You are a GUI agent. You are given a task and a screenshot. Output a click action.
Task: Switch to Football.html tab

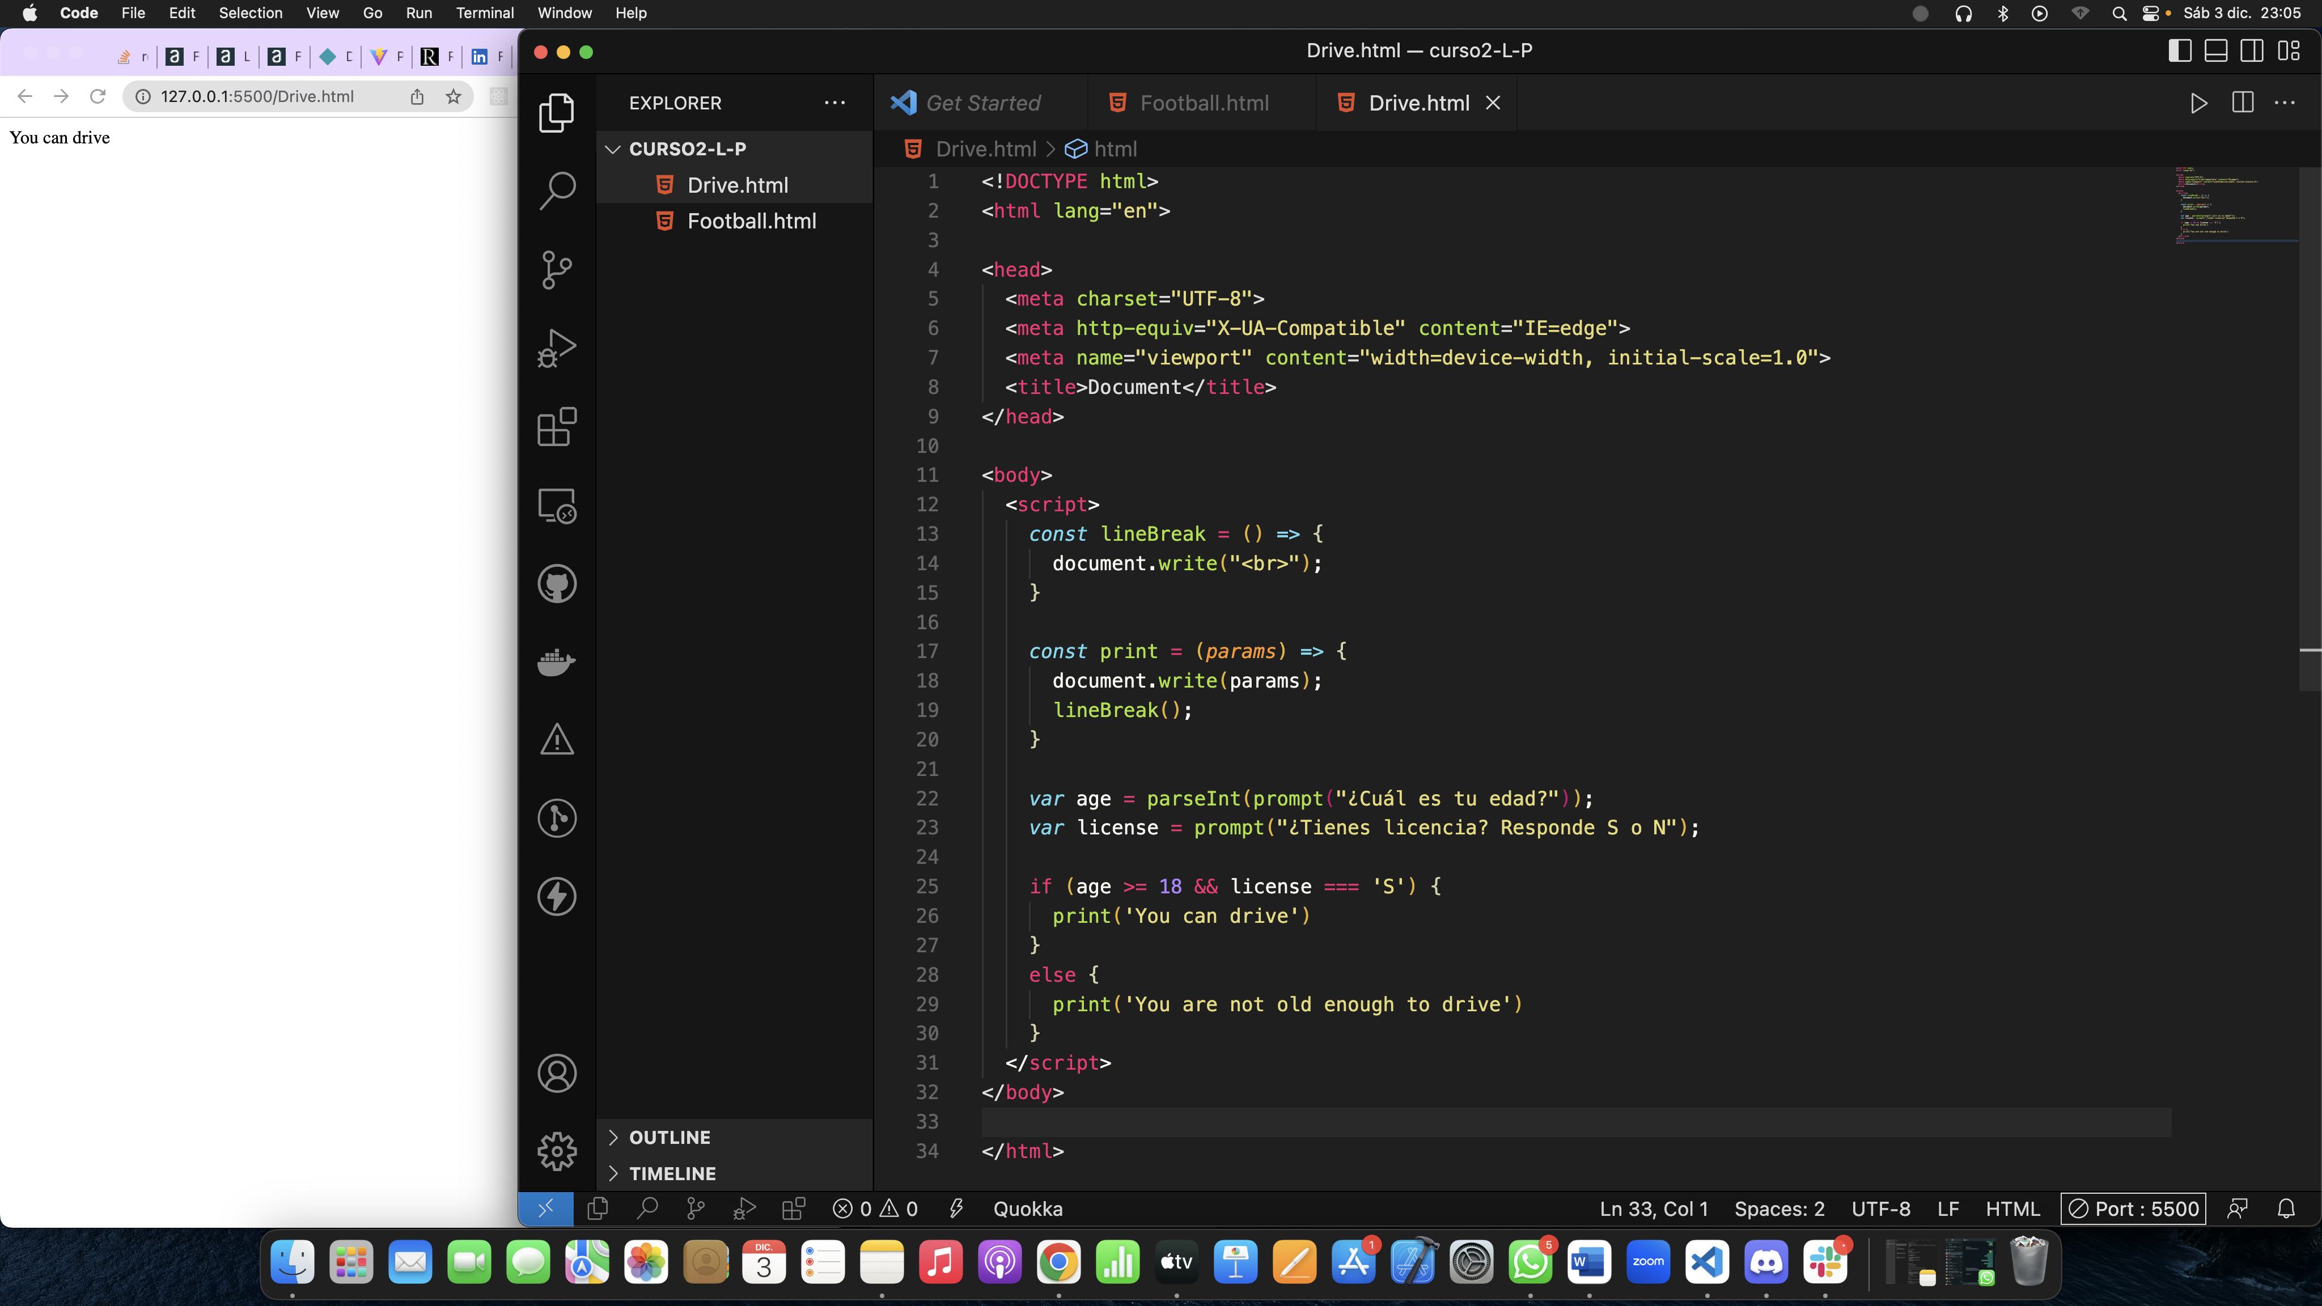pyautogui.click(x=1202, y=103)
